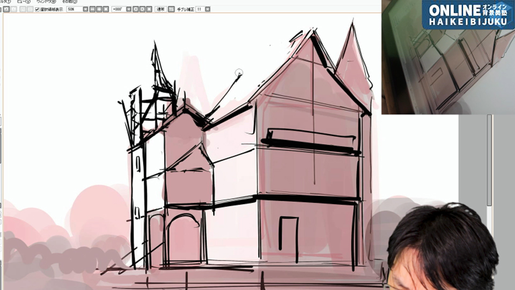Click the undo arrow icon in the toolbar
The width and height of the screenshot is (515, 290).
(x=6, y=9)
